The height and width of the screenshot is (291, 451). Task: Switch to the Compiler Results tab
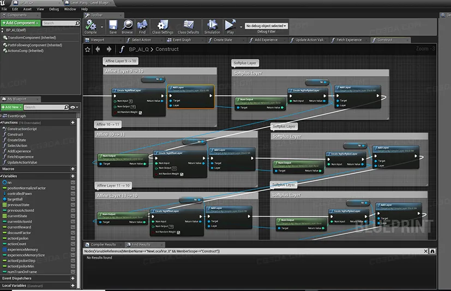(103, 245)
